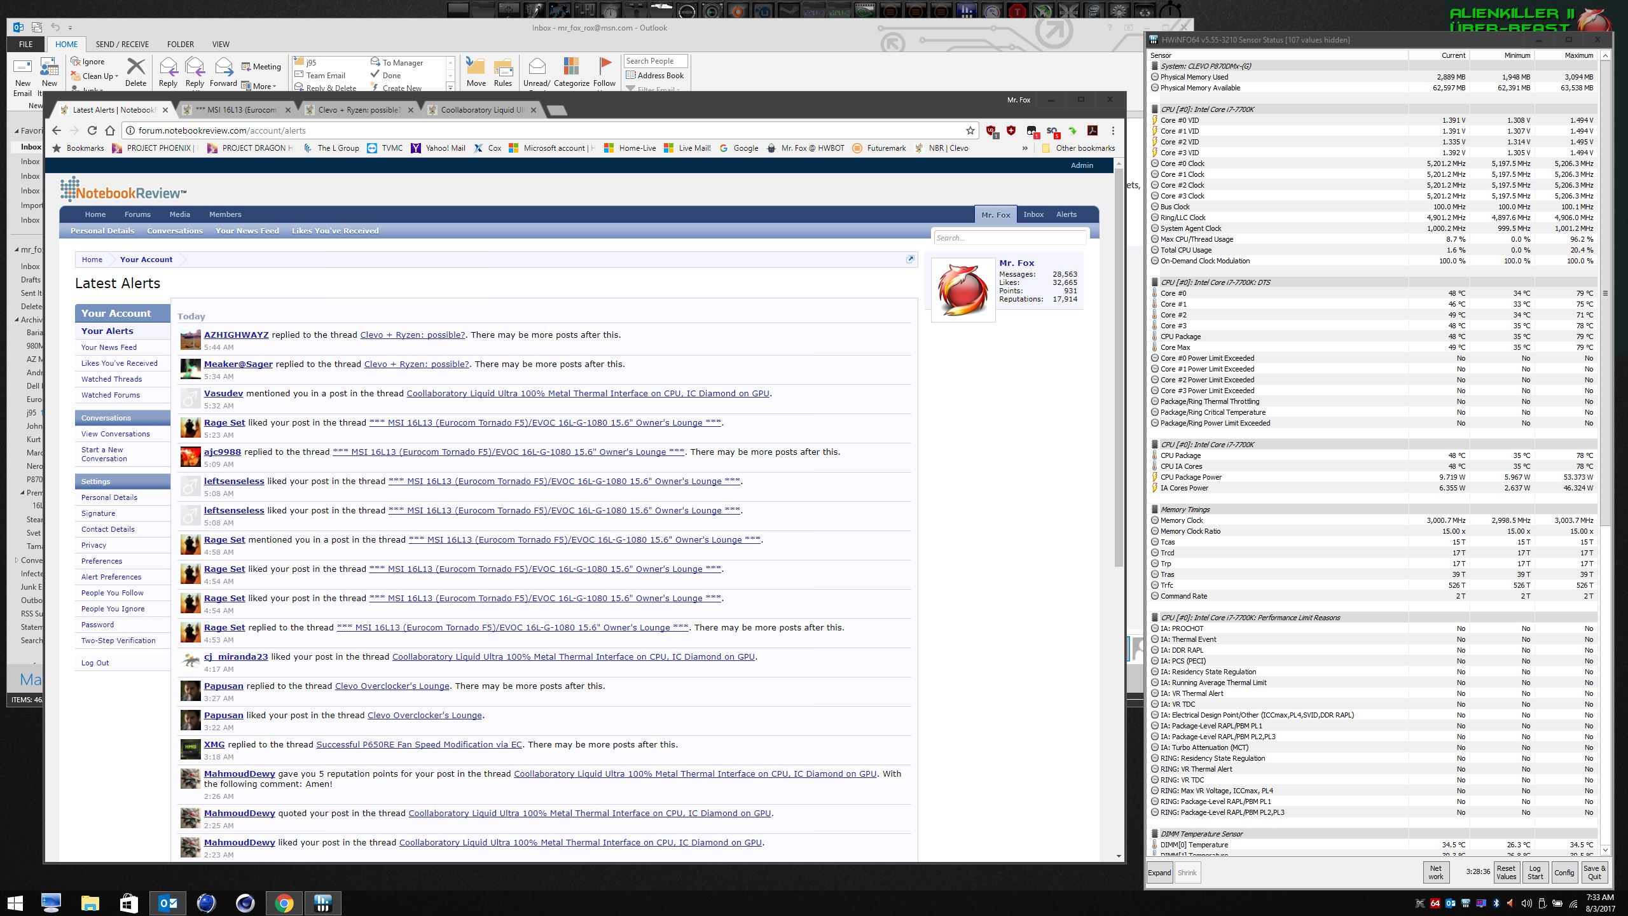Reload the page in Chrome
Viewport: 1628px width, 916px height.
pos(92,130)
